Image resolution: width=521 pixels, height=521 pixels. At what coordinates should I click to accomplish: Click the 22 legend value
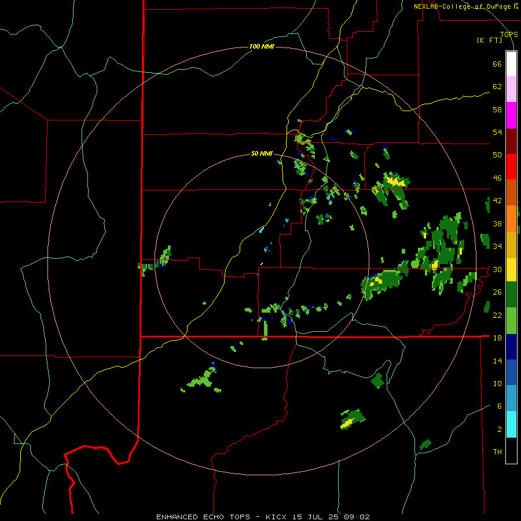pyautogui.click(x=497, y=315)
